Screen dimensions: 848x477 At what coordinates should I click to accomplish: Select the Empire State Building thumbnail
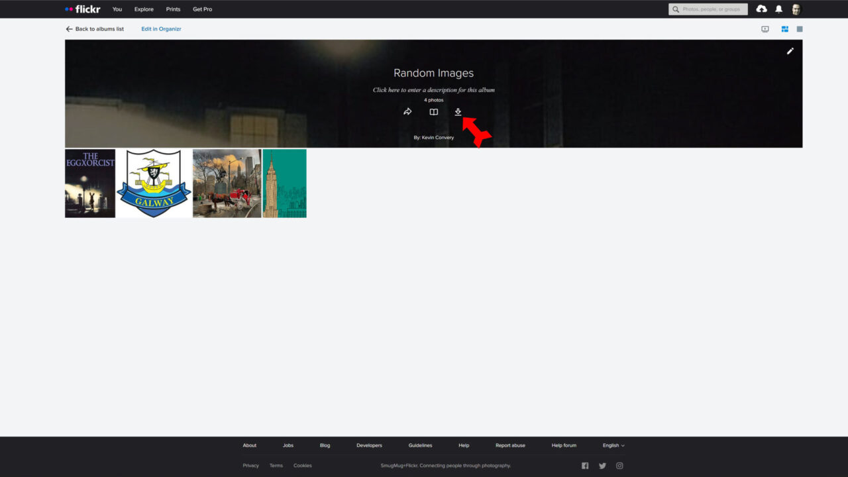click(x=284, y=184)
